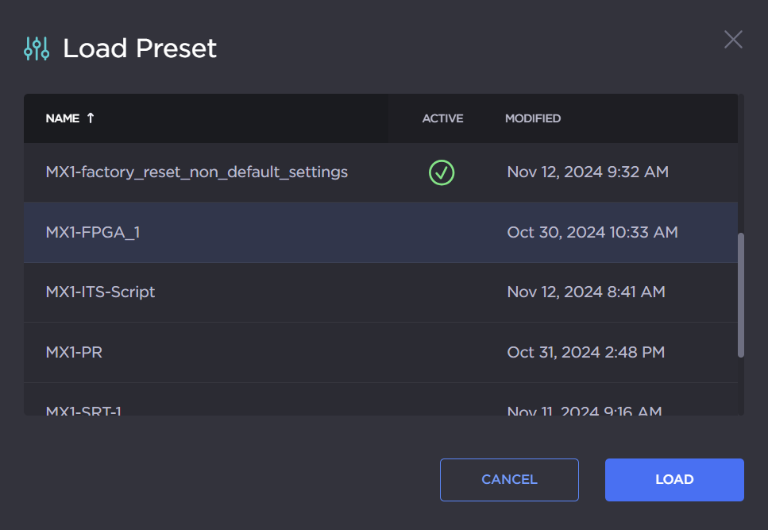
Task: Select the MX1-factory_reset_non_default_settings preset
Action: point(197,172)
